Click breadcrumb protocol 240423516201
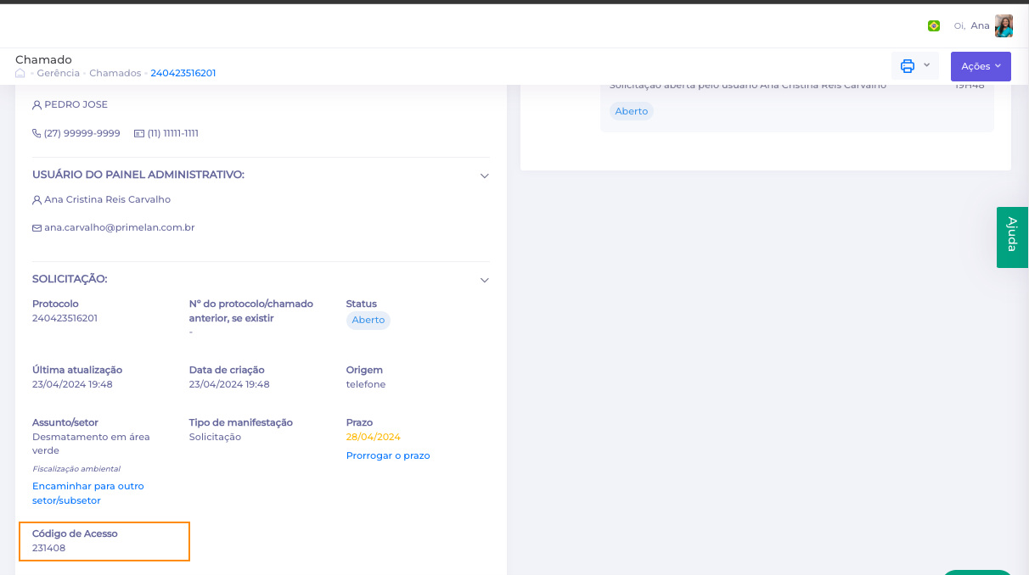The image size is (1029, 575). tap(183, 73)
